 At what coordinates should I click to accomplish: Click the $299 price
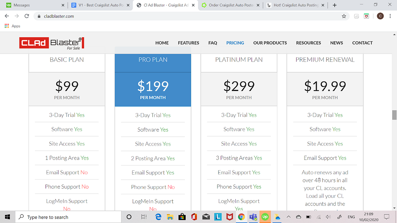click(239, 86)
